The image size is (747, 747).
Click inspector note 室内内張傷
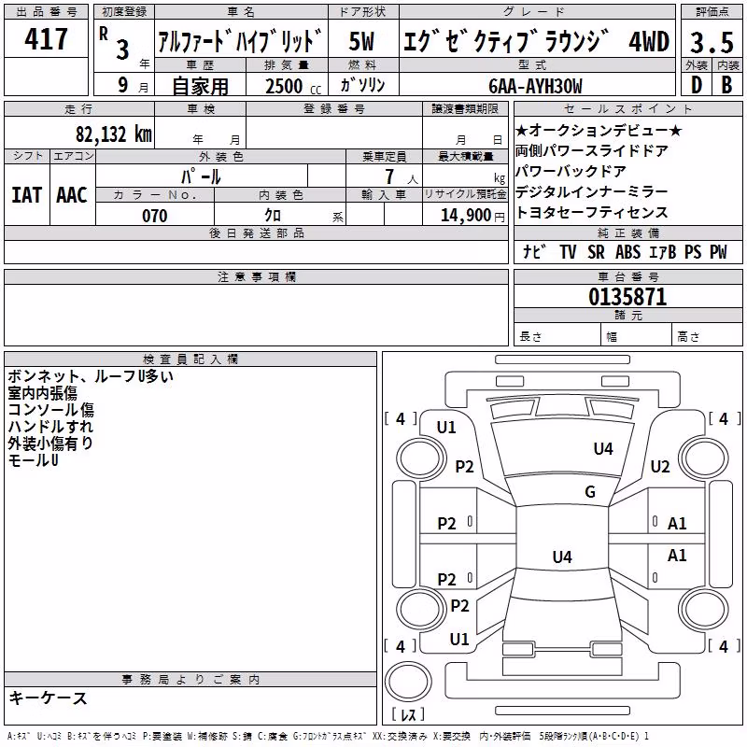pos(42,393)
